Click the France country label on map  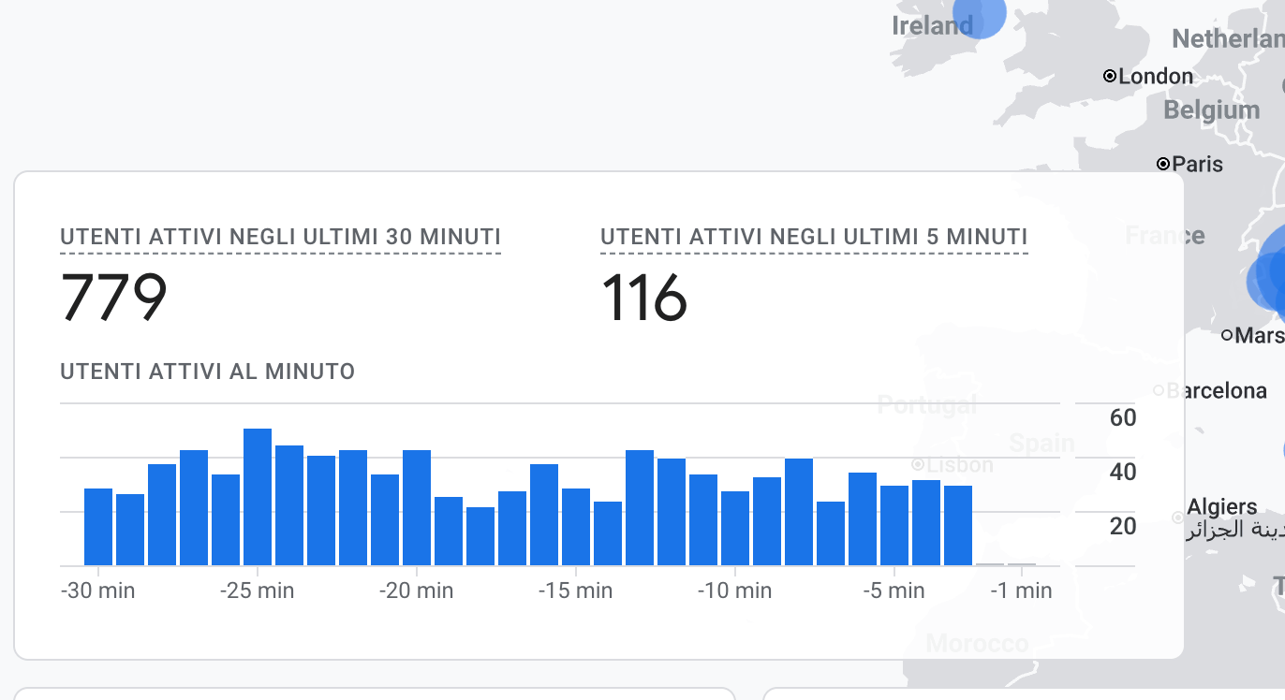[1165, 235]
